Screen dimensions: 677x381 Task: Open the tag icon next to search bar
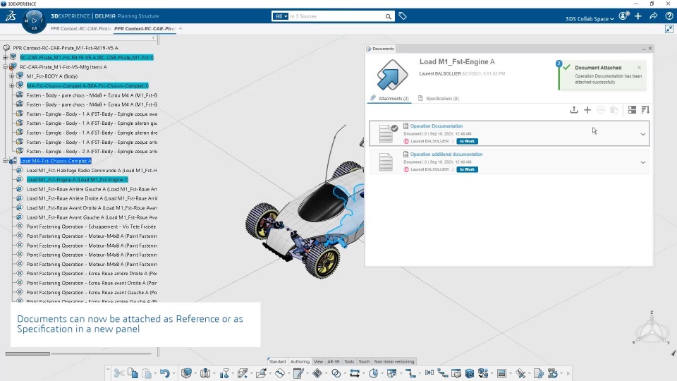coord(403,16)
